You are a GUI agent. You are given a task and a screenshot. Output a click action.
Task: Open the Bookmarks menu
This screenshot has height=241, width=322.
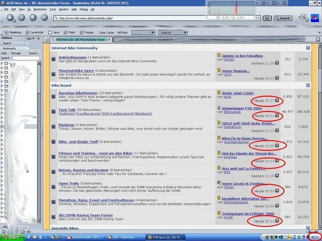pos(40,10)
